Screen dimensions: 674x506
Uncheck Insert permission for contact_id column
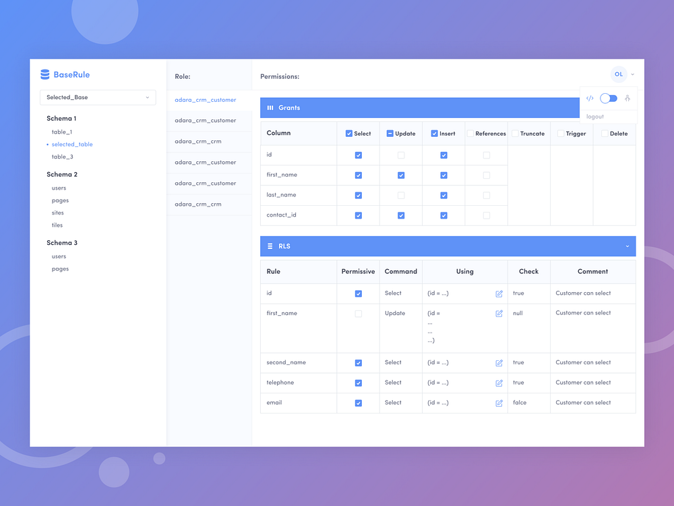[x=443, y=216]
